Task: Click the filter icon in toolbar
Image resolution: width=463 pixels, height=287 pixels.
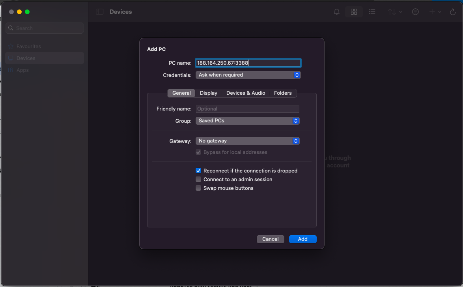Action: point(415,12)
